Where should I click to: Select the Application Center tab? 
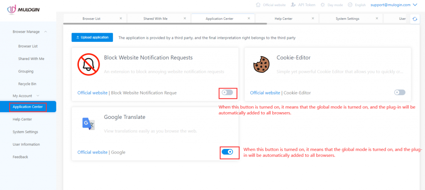coord(220,19)
